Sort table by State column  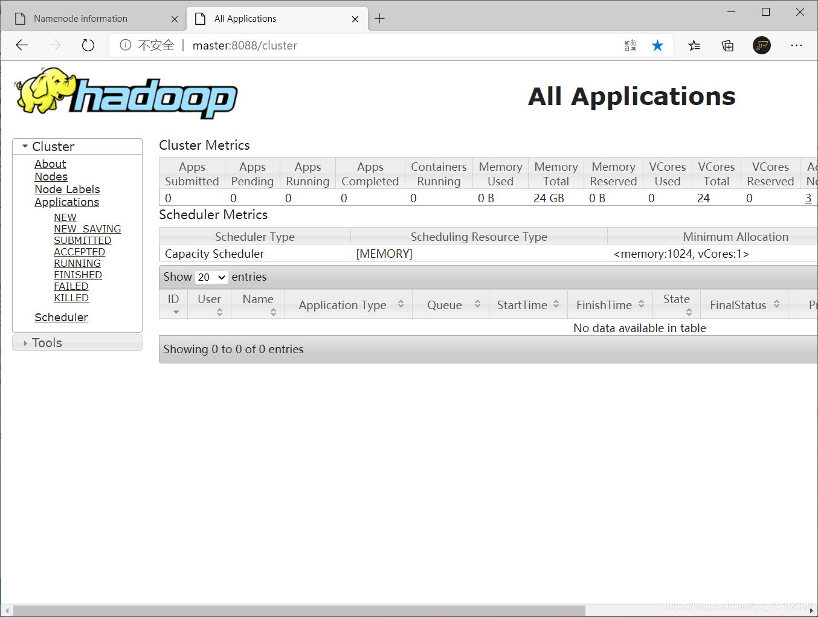pyautogui.click(x=677, y=304)
